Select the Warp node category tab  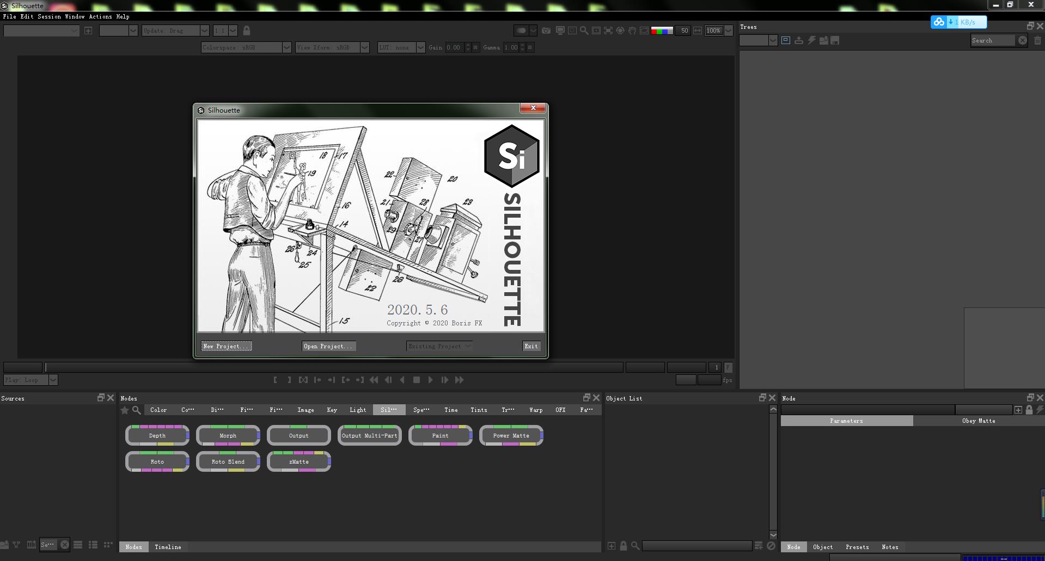536,410
